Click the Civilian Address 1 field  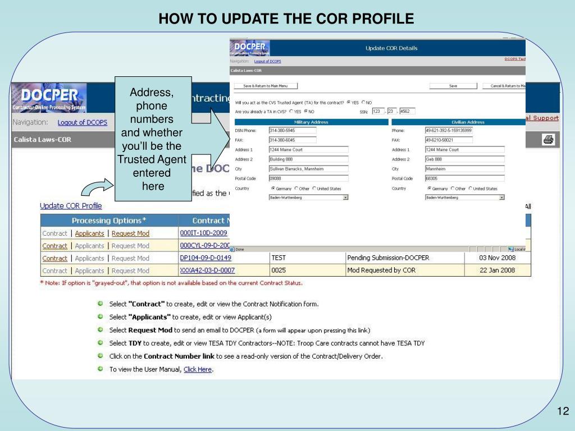point(464,149)
